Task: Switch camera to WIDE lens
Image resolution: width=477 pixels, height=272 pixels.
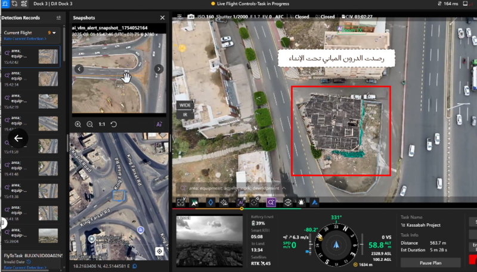Action: [184, 105]
